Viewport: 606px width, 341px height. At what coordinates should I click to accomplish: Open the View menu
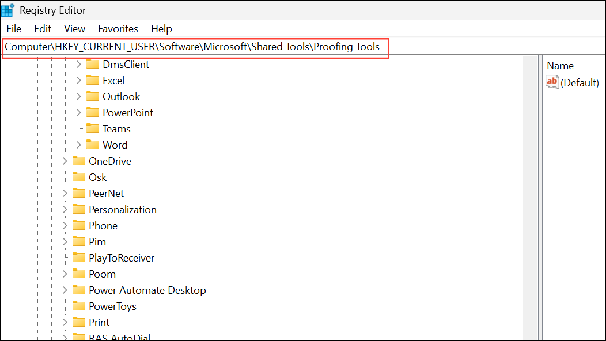click(x=74, y=29)
